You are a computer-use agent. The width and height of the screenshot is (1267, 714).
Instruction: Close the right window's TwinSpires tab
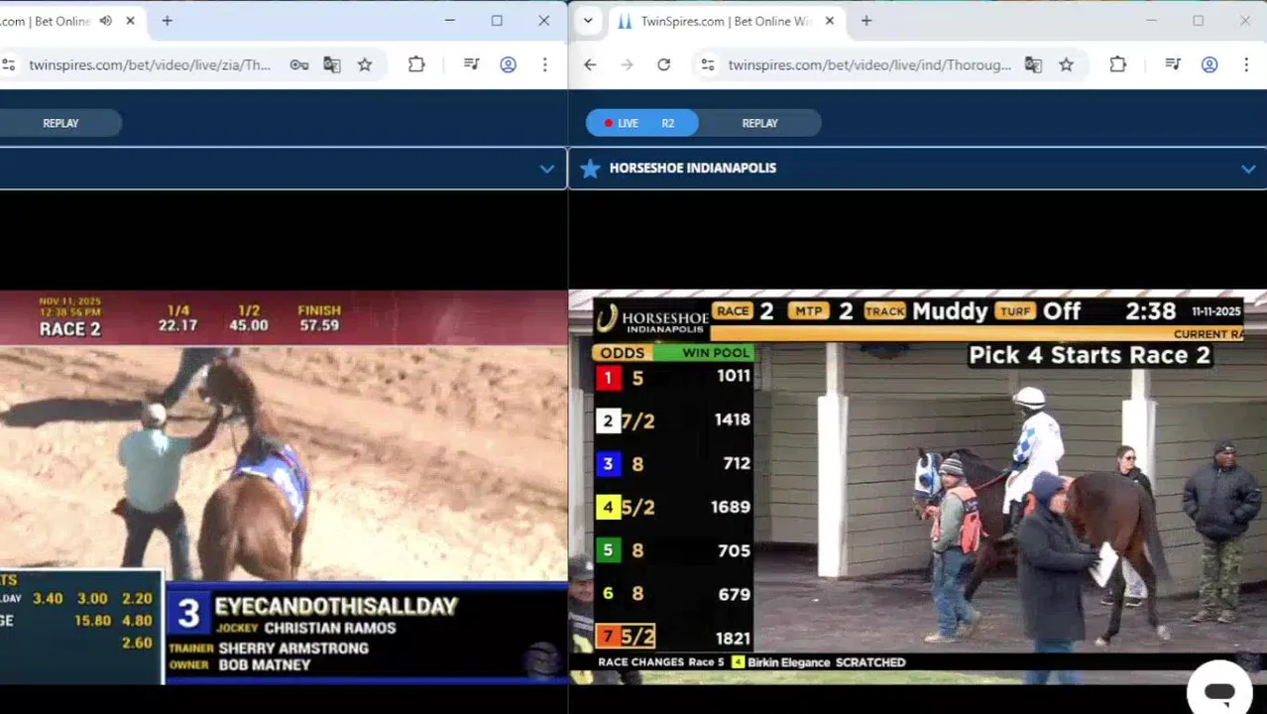[x=830, y=21]
